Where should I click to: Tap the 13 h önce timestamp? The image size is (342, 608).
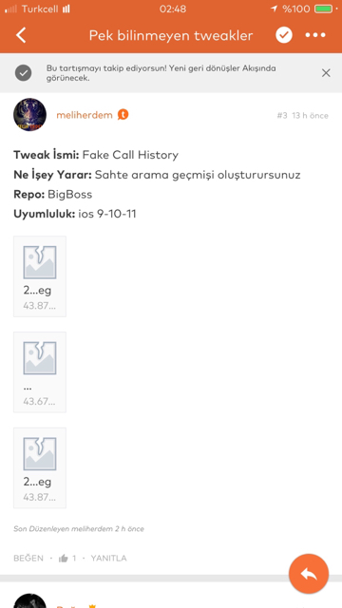click(311, 116)
